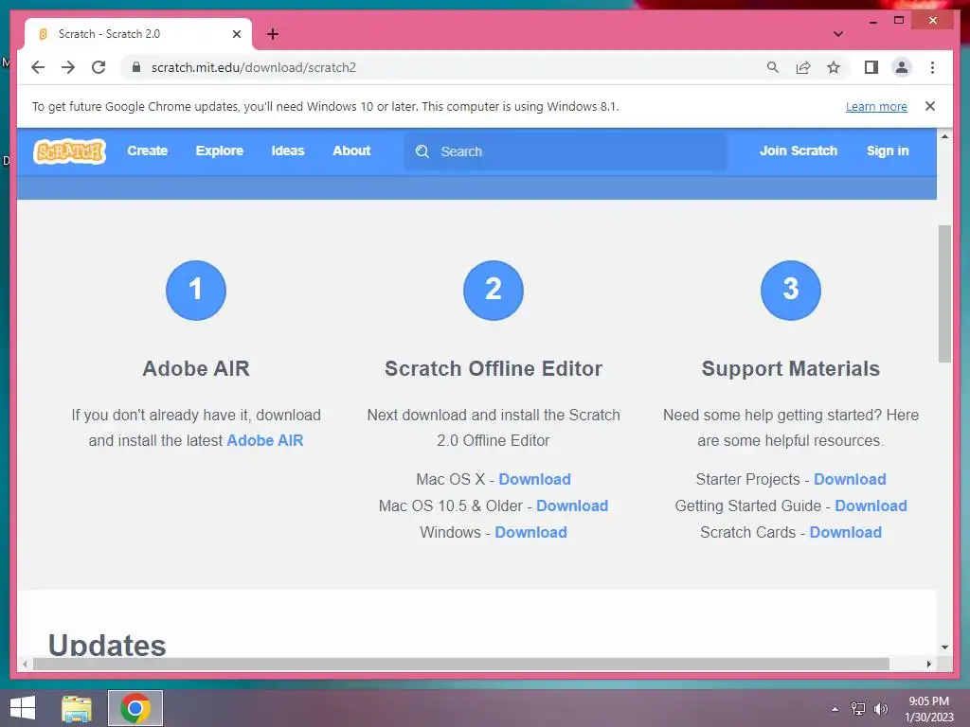Click the search magnifier icon in Scratch bar
This screenshot has height=727, width=970.
pos(422,151)
